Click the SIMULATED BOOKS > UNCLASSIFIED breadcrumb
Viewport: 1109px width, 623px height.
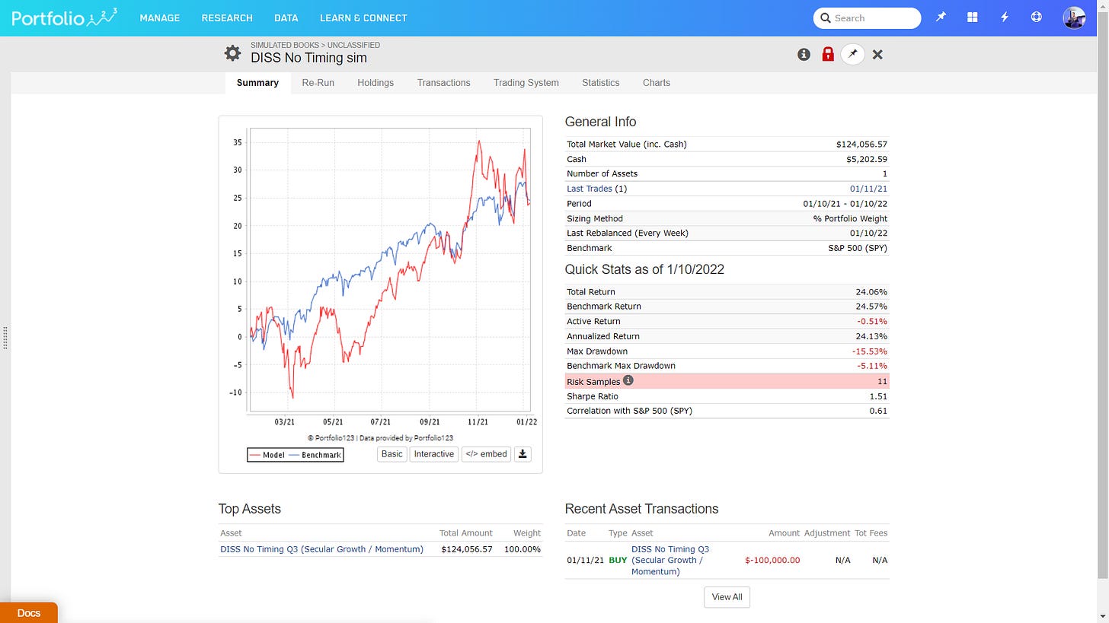(x=315, y=45)
